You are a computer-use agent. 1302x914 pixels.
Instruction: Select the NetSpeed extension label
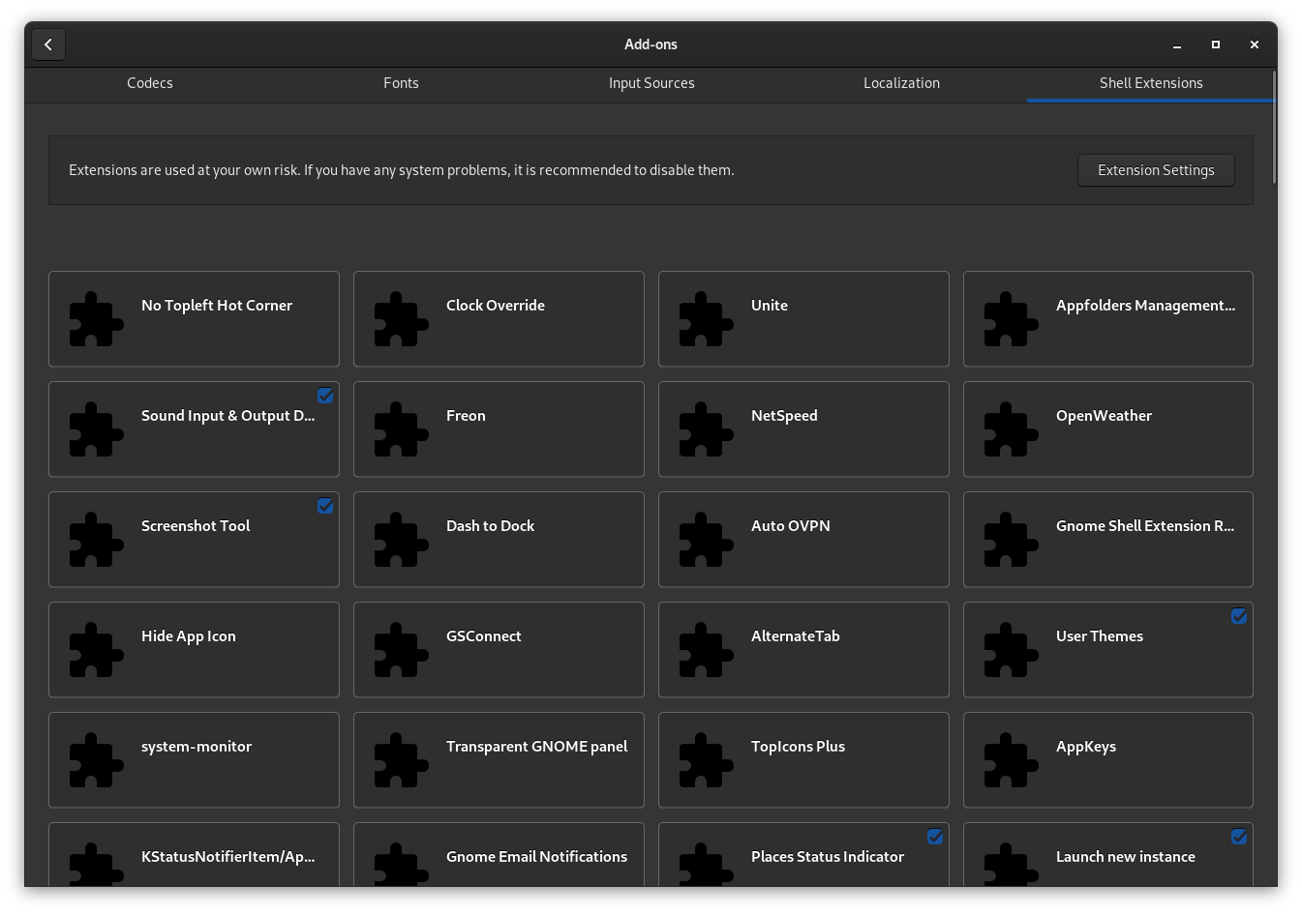[784, 416]
